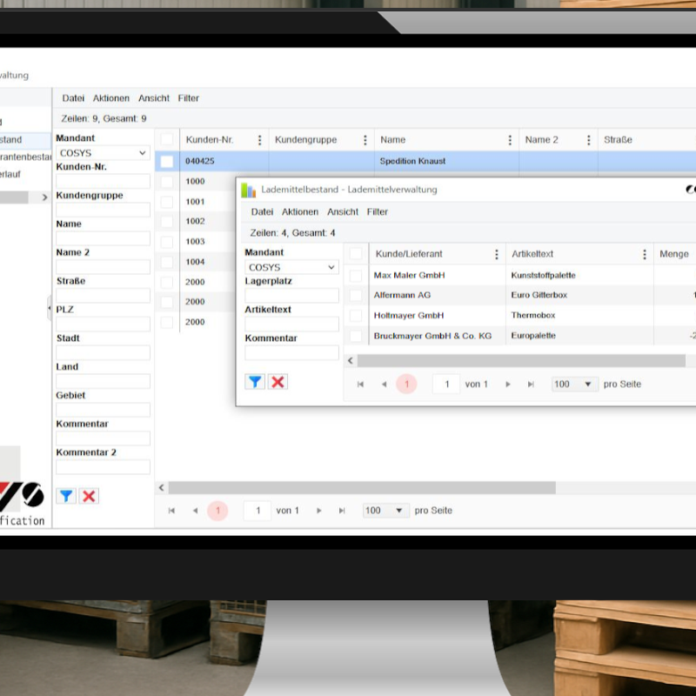
Task: Open rows per page dropdown in main window
Action: pos(385,511)
